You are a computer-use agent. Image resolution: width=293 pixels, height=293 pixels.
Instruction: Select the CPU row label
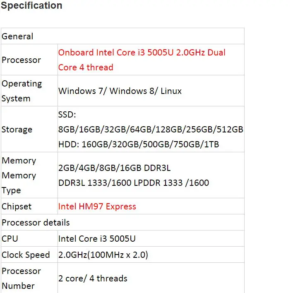(10, 239)
